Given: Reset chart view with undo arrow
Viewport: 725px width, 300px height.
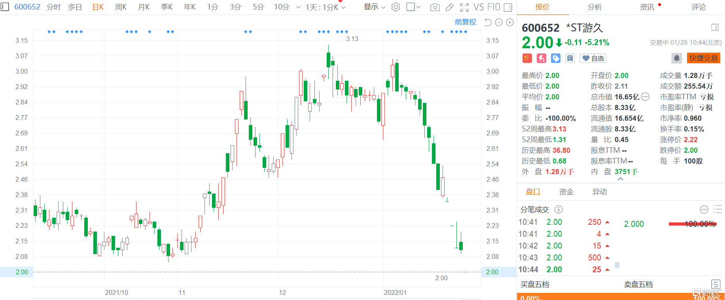Looking at the screenshot, I should point(488,23).
